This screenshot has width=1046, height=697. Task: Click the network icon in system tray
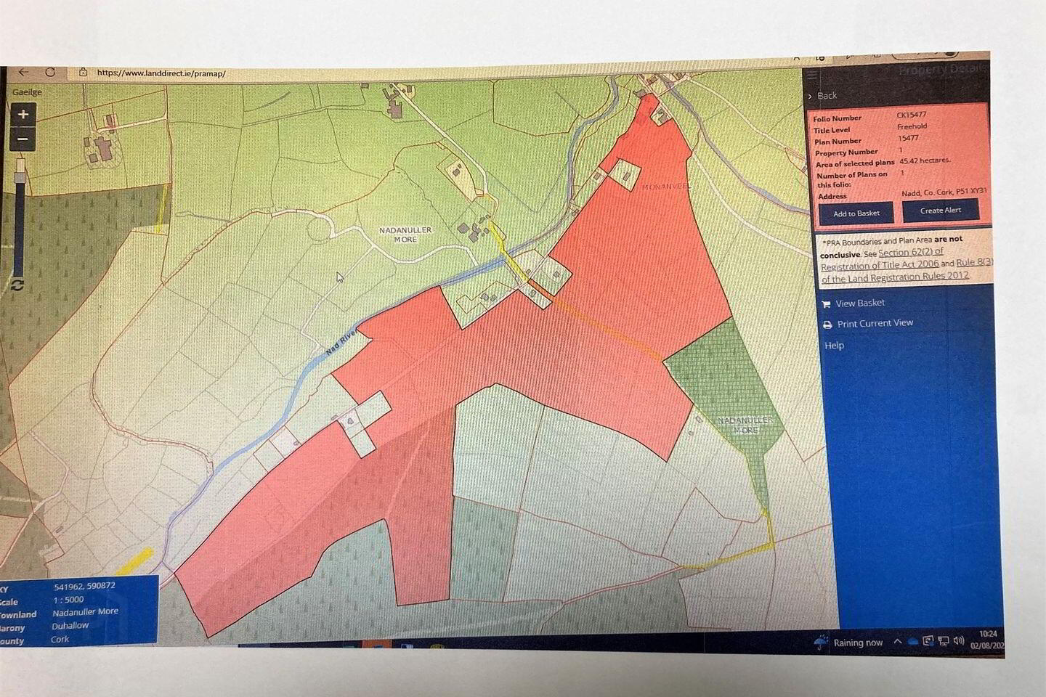(x=944, y=640)
